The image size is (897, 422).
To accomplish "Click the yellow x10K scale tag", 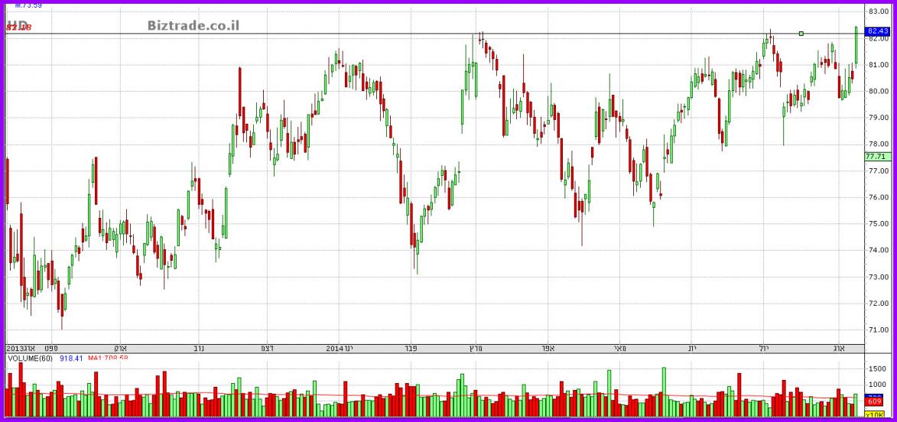I will click(875, 414).
